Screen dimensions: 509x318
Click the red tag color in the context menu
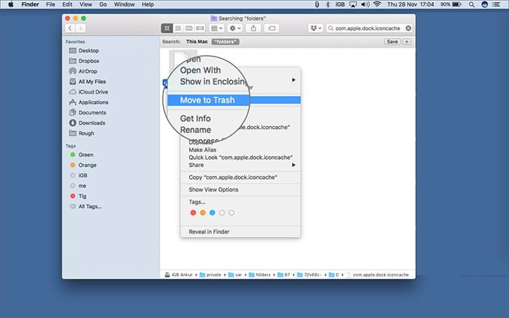coord(193,213)
